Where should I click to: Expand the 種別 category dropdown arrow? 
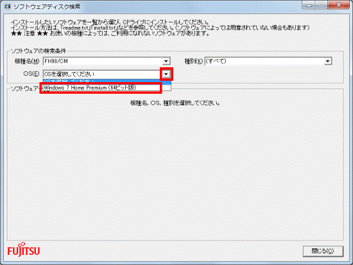328,61
